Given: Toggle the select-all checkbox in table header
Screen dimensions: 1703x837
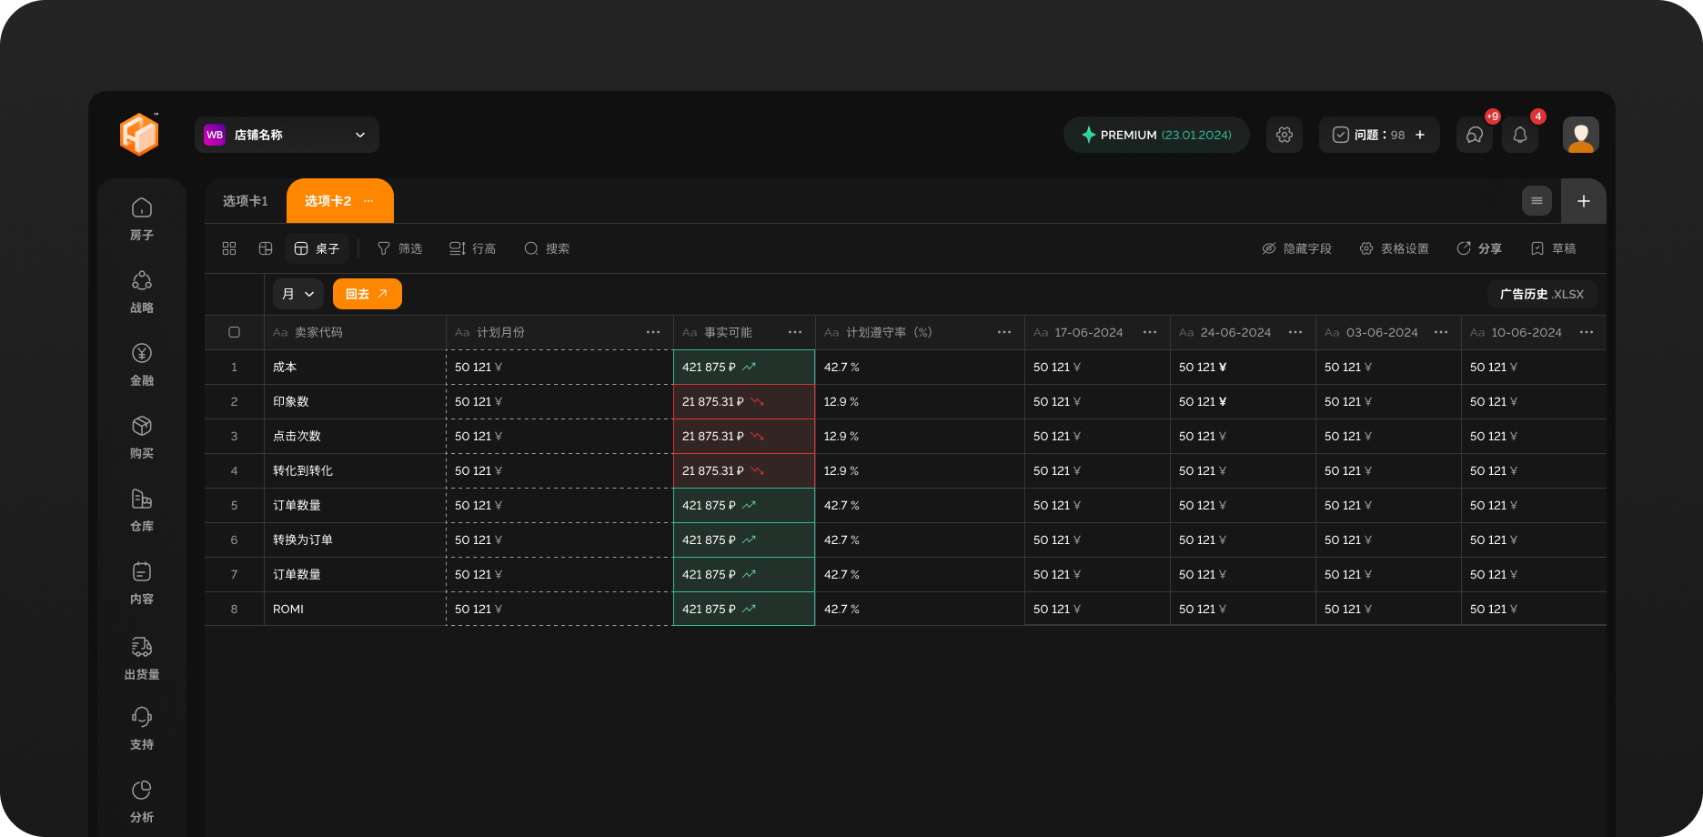Looking at the screenshot, I should (x=234, y=332).
